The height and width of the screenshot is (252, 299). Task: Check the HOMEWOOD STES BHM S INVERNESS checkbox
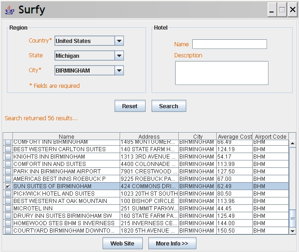8,223
